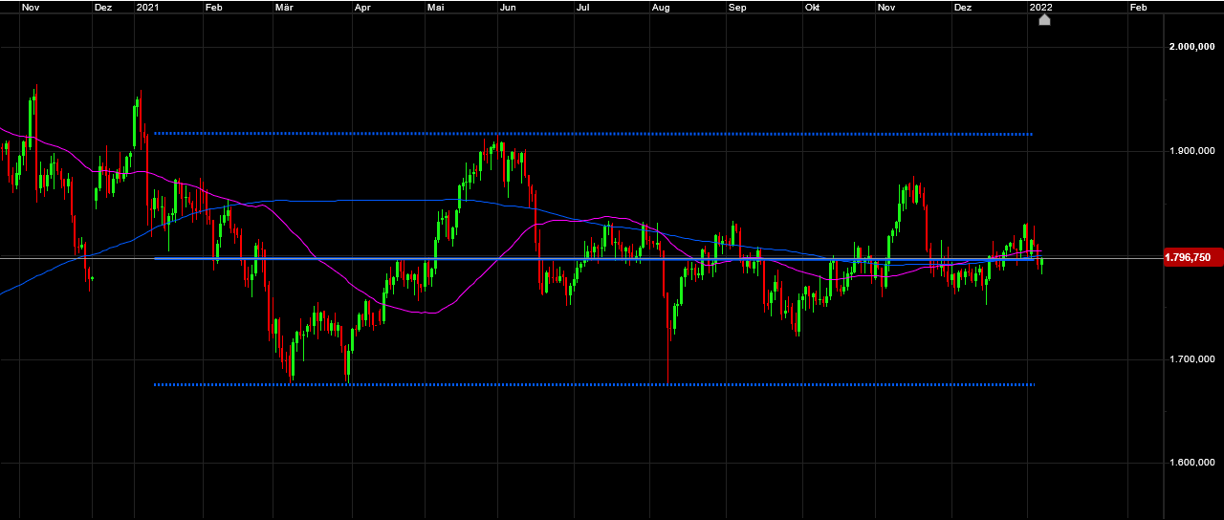
Task: Select the horizontal gray price level line
Action: [581, 258]
